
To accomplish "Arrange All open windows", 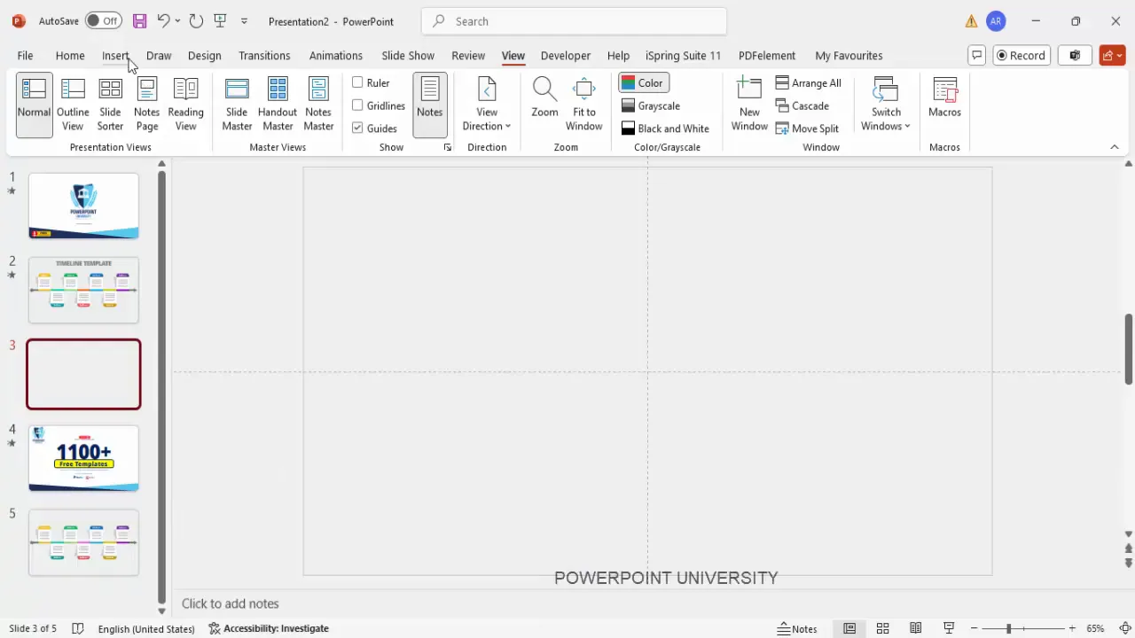I will (x=809, y=82).
